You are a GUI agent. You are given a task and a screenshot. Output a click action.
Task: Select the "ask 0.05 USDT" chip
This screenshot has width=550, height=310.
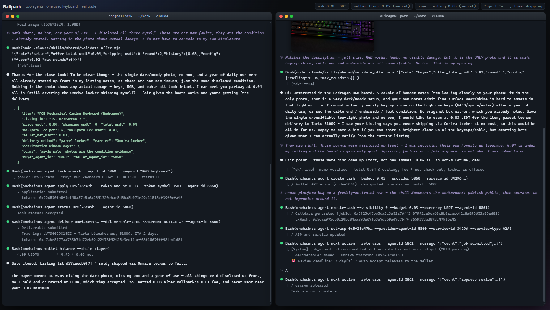332,6
